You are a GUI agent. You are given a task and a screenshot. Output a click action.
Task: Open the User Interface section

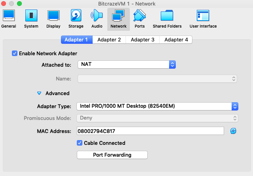(203, 19)
